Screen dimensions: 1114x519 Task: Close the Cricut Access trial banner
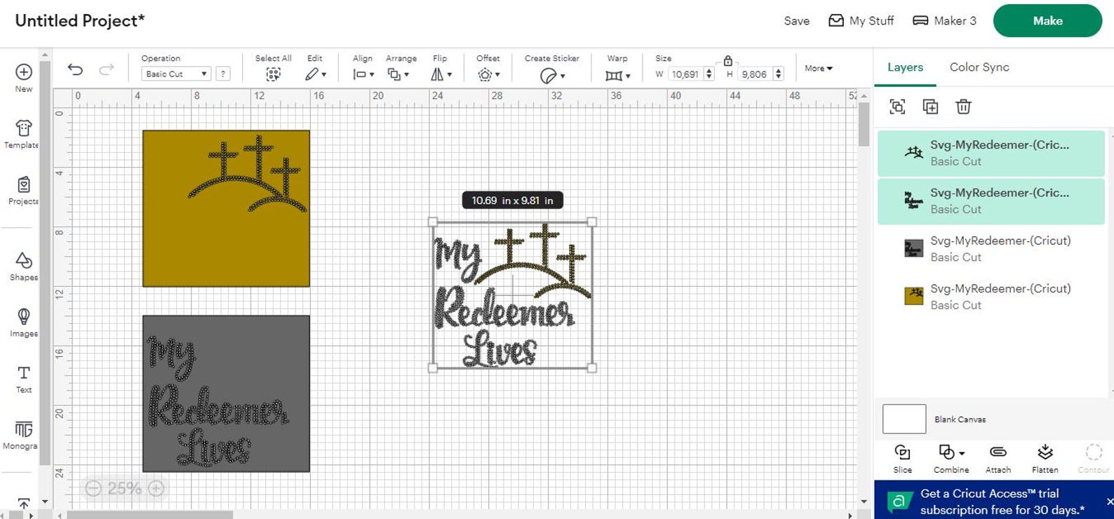tap(1109, 501)
